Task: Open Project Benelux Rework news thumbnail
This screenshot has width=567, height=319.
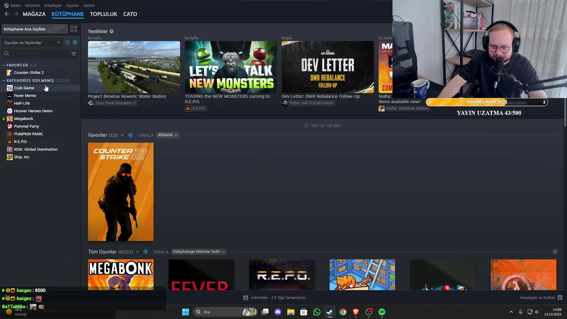Action: [134, 67]
